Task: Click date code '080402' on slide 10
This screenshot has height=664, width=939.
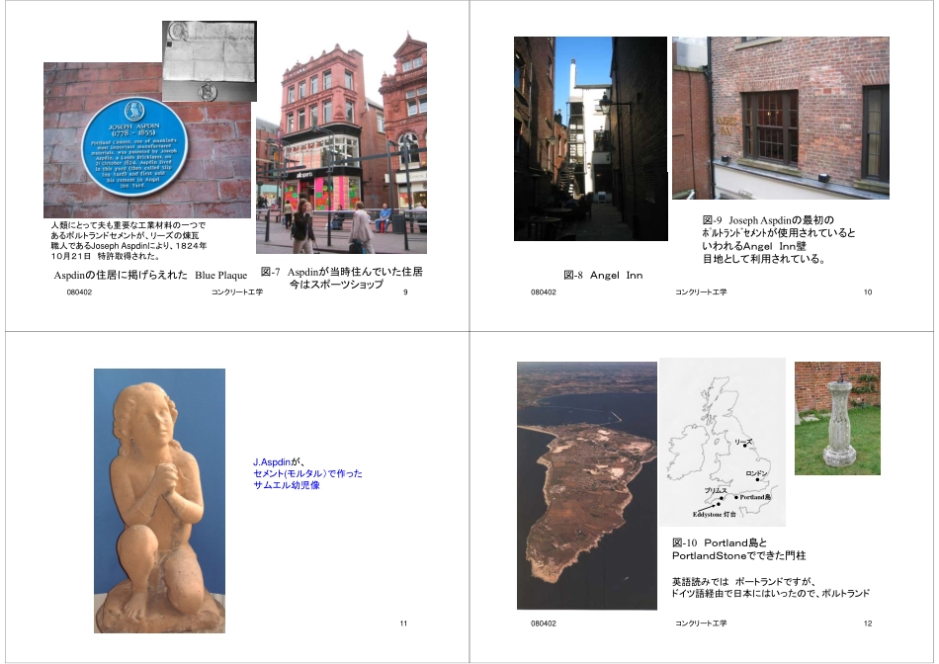Action: pos(544,292)
